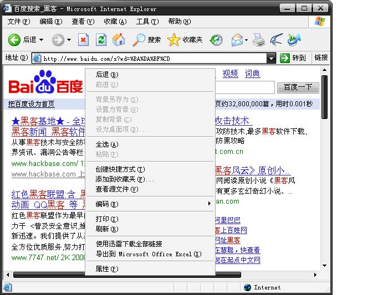Choose 使用迅雷下载全部链接
Viewport: 383px width, 295px height.
pyautogui.click(x=150, y=244)
